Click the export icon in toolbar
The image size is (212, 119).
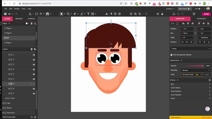tap(194, 14)
